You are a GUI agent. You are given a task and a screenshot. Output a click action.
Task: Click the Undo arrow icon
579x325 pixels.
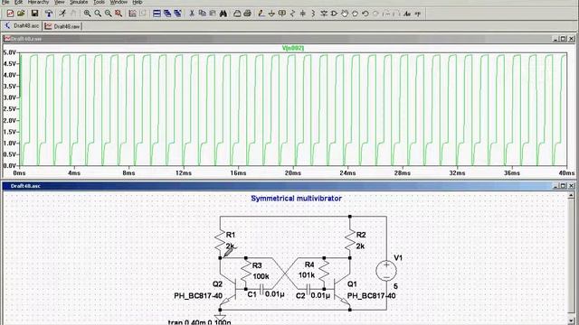coord(365,14)
